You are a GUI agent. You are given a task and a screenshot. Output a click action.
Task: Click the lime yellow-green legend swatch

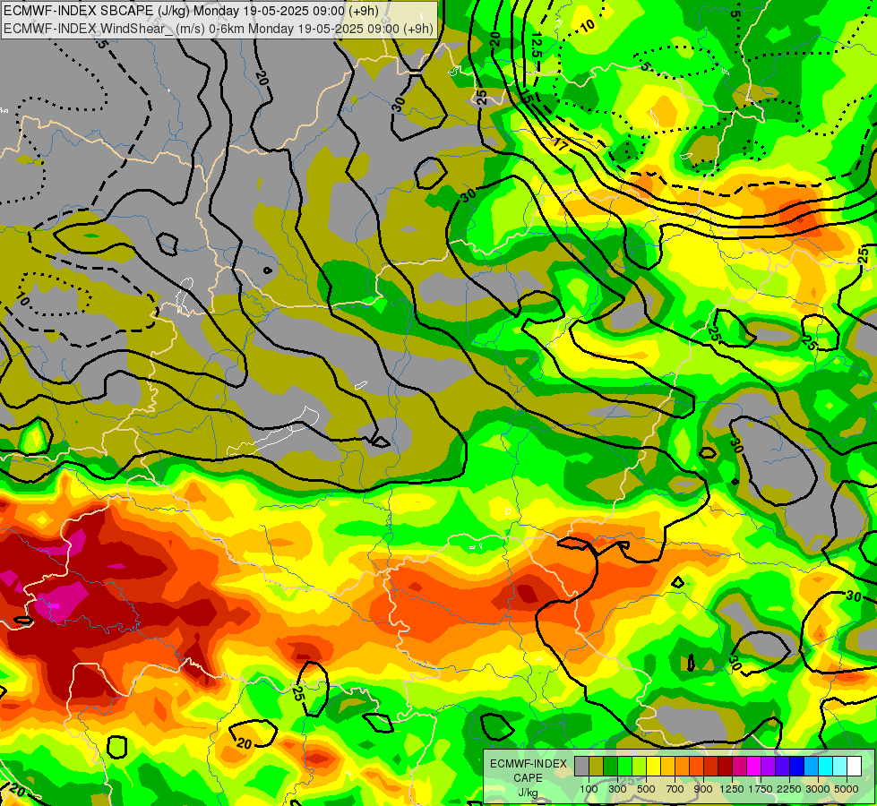[x=639, y=766]
